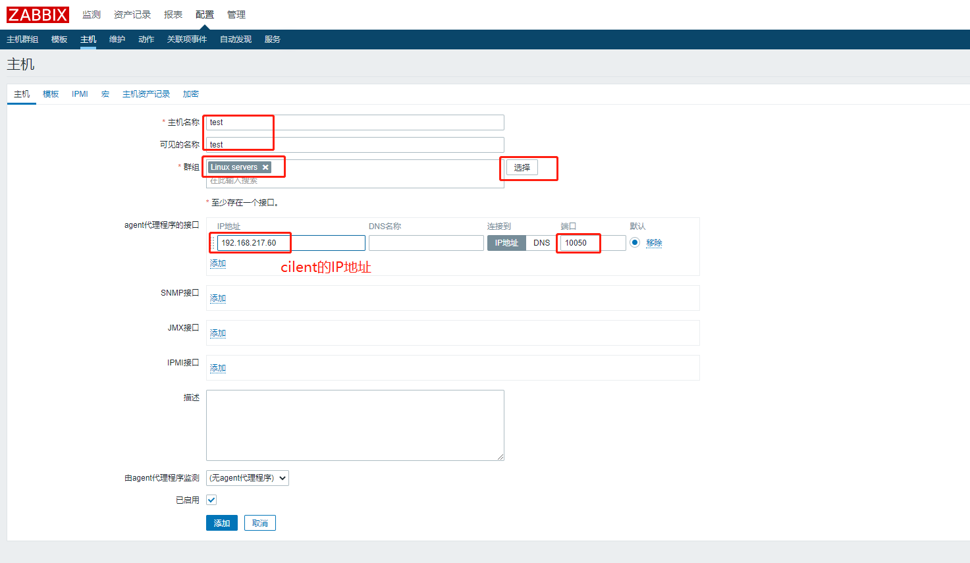Image resolution: width=970 pixels, height=563 pixels.
Task: Focus the 可见的名称 input field
Action: coord(355,145)
